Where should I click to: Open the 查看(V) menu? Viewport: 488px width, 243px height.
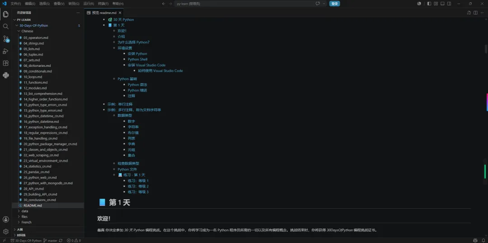pyautogui.click(x=59, y=4)
